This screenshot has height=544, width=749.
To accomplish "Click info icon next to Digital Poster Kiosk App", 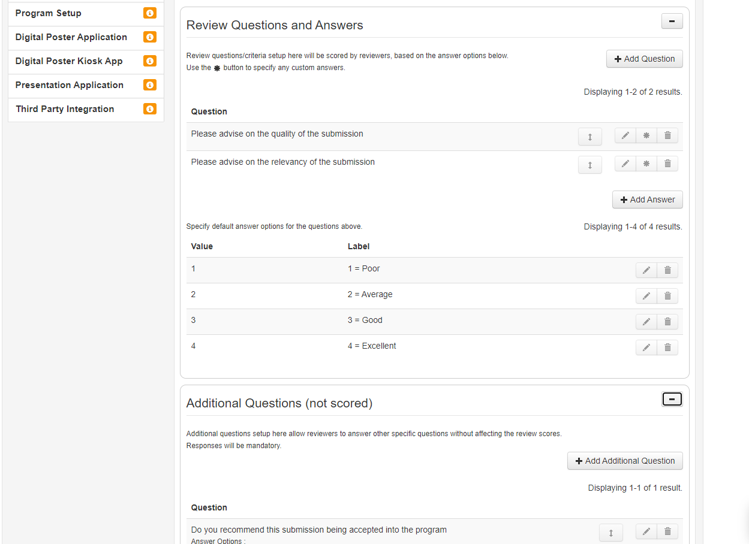I will [150, 61].
